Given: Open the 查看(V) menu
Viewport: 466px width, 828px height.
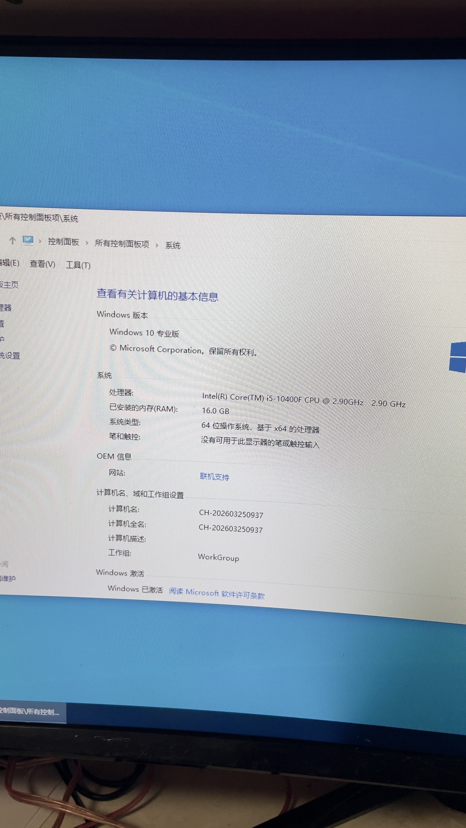Looking at the screenshot, I should pyautogui.click(x=42, y=264).
